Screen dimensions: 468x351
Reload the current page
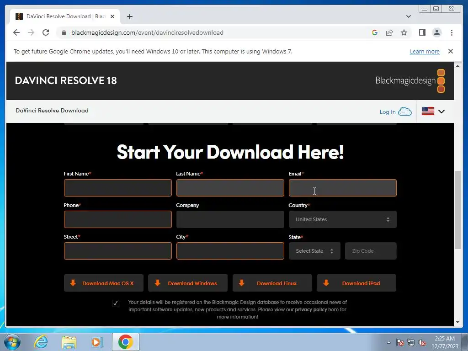(x=46, y=32)
